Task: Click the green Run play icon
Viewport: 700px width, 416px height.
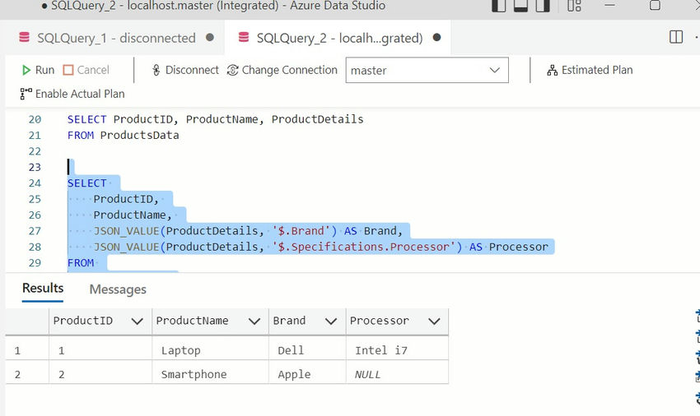Action: (x=26, y=70)
